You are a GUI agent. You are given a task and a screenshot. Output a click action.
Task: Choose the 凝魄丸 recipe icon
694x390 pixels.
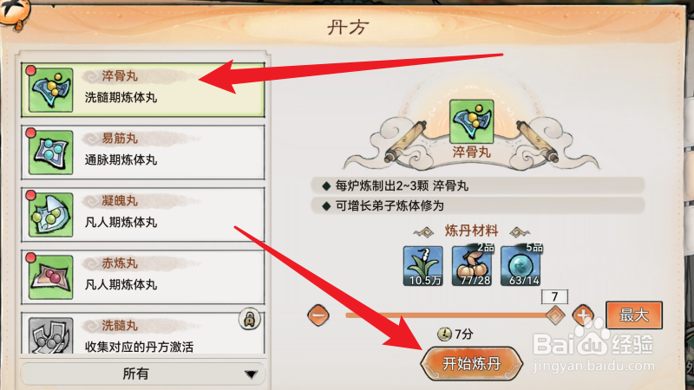51,214
